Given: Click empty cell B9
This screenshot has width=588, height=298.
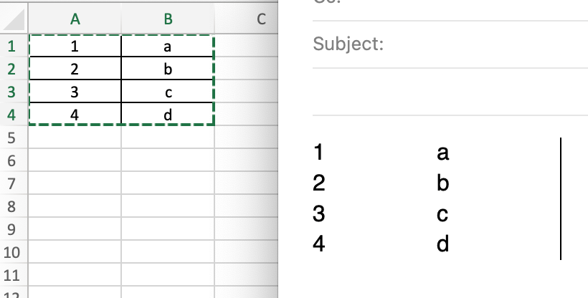Looking at the screenshot, I should (x=168, y=229).
